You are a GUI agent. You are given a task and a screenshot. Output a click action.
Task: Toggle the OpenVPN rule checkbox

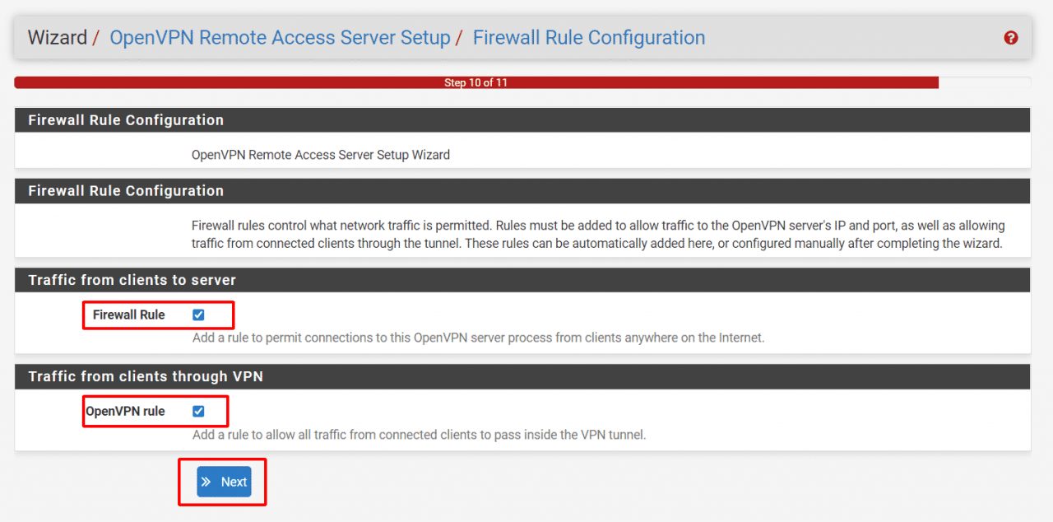tap(198, 411)
